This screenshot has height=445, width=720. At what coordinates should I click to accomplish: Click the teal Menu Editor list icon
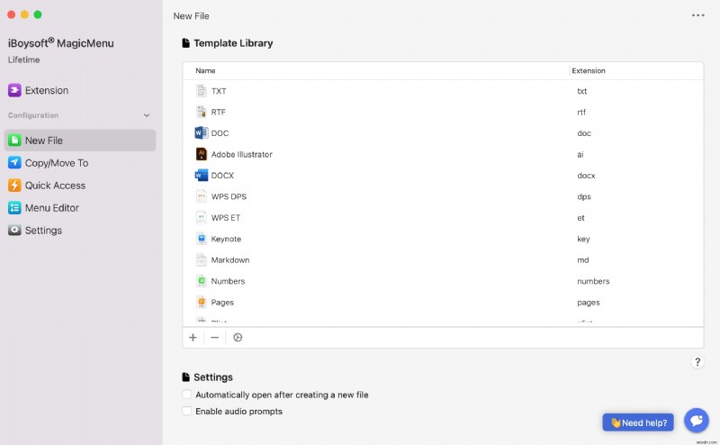14,208
